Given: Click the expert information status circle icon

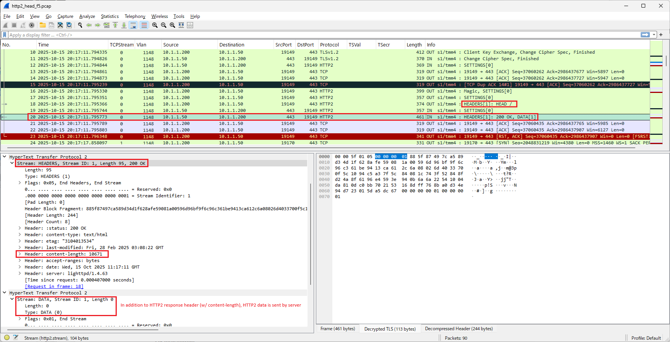Looking at the screenshot, I should coord(7,337).
